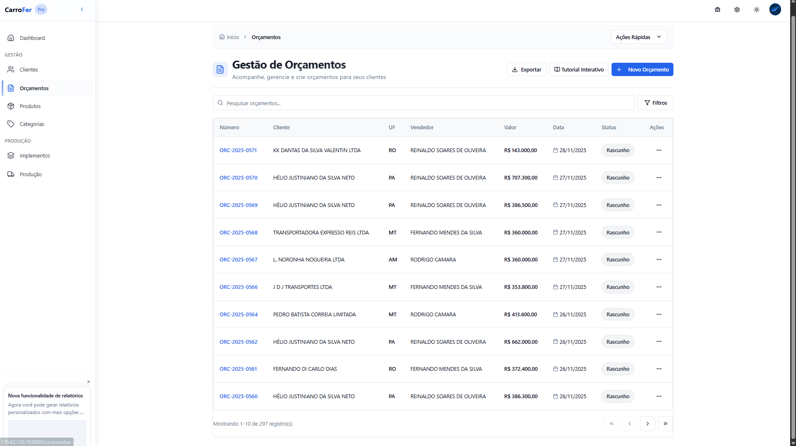Image resolution: width=796 pixels, height=446 pixels.
Task: Start the Tutorial Interativo
Action: 579,69
